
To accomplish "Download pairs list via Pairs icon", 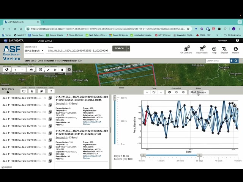I will (x=51, y=91).
